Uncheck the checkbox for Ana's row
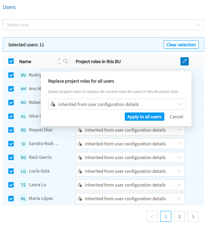The image size is (209, 227). click(x=11, y=89)
